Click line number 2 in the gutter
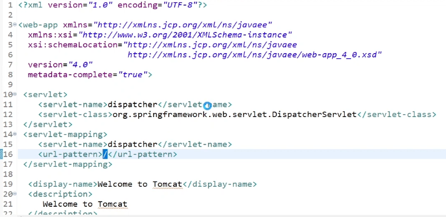Image resolution: width=446 pixels, height=217 pixels. tap(10, 15)
